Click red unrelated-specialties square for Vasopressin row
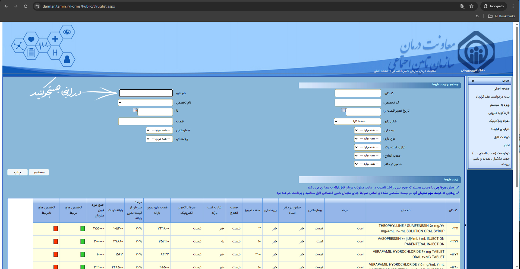Image resolution: width=520 pixels, height=269 pixels. pos(56,241)
